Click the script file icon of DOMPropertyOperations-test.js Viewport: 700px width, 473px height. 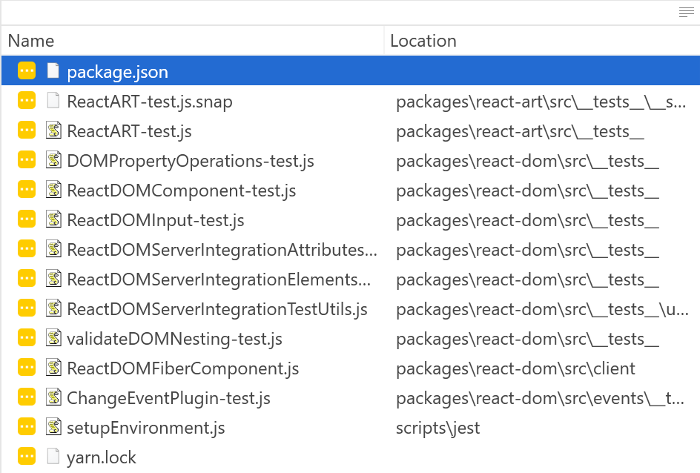53,159
